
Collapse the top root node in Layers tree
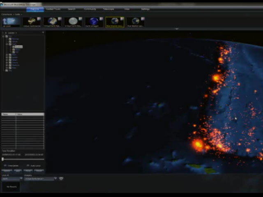3,36
